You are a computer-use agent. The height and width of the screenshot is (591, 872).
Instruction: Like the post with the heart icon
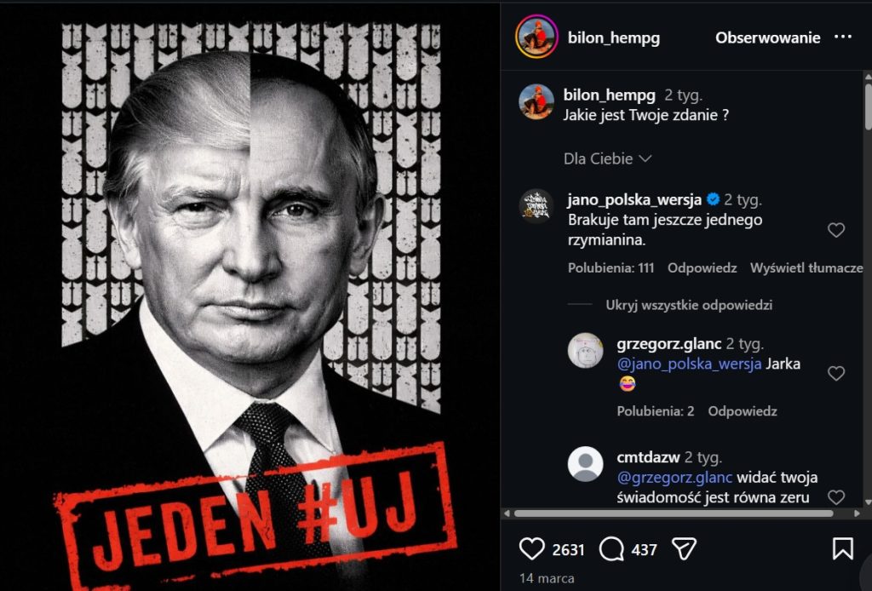click(x=531, y=548)
